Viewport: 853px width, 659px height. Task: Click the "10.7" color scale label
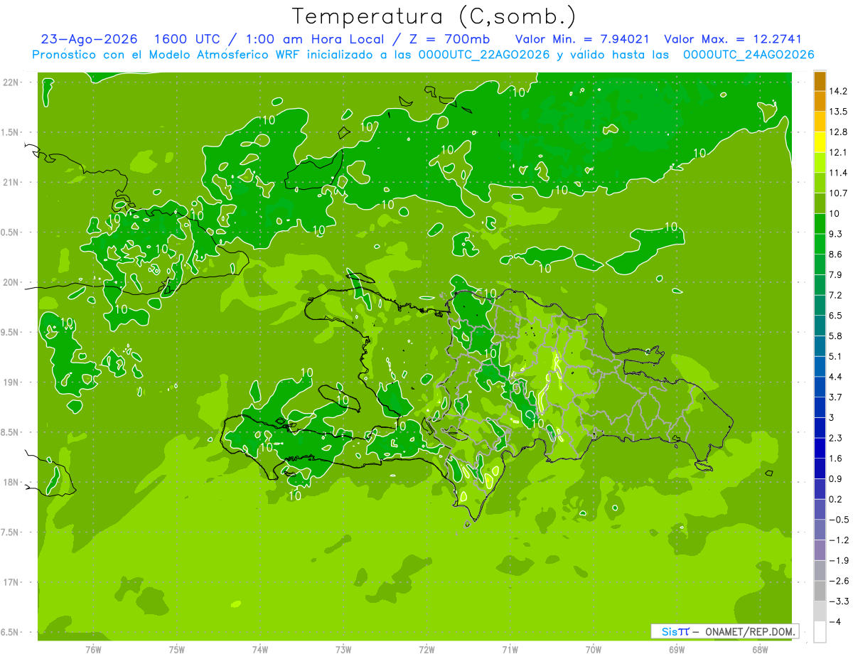point(838,193)
